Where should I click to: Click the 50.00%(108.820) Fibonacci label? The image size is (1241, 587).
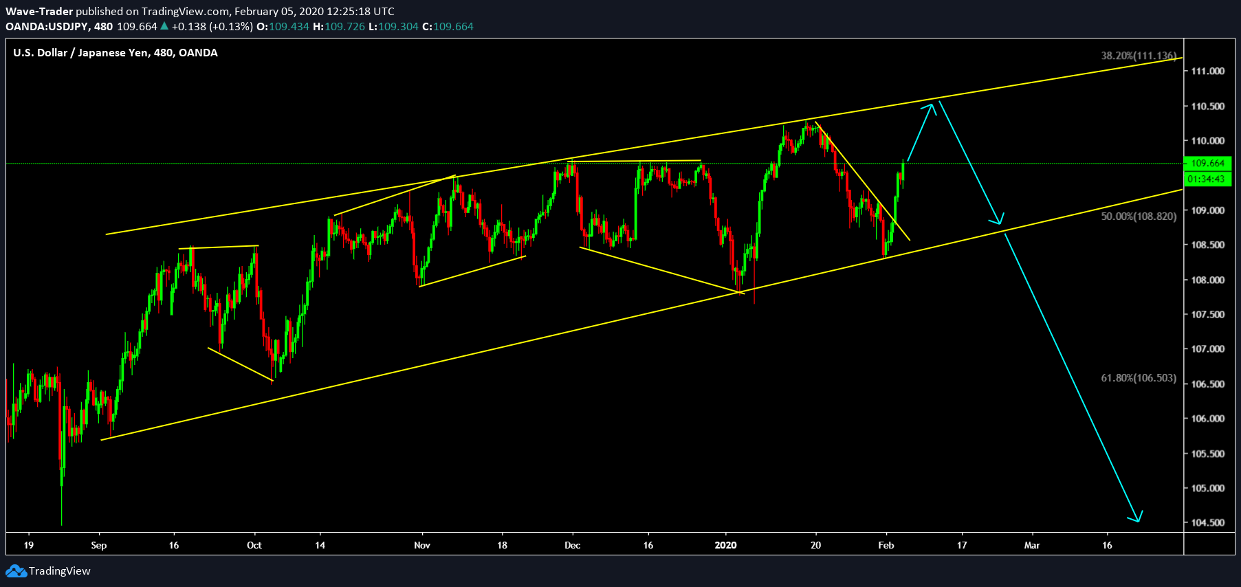(x=1139, y=216)
